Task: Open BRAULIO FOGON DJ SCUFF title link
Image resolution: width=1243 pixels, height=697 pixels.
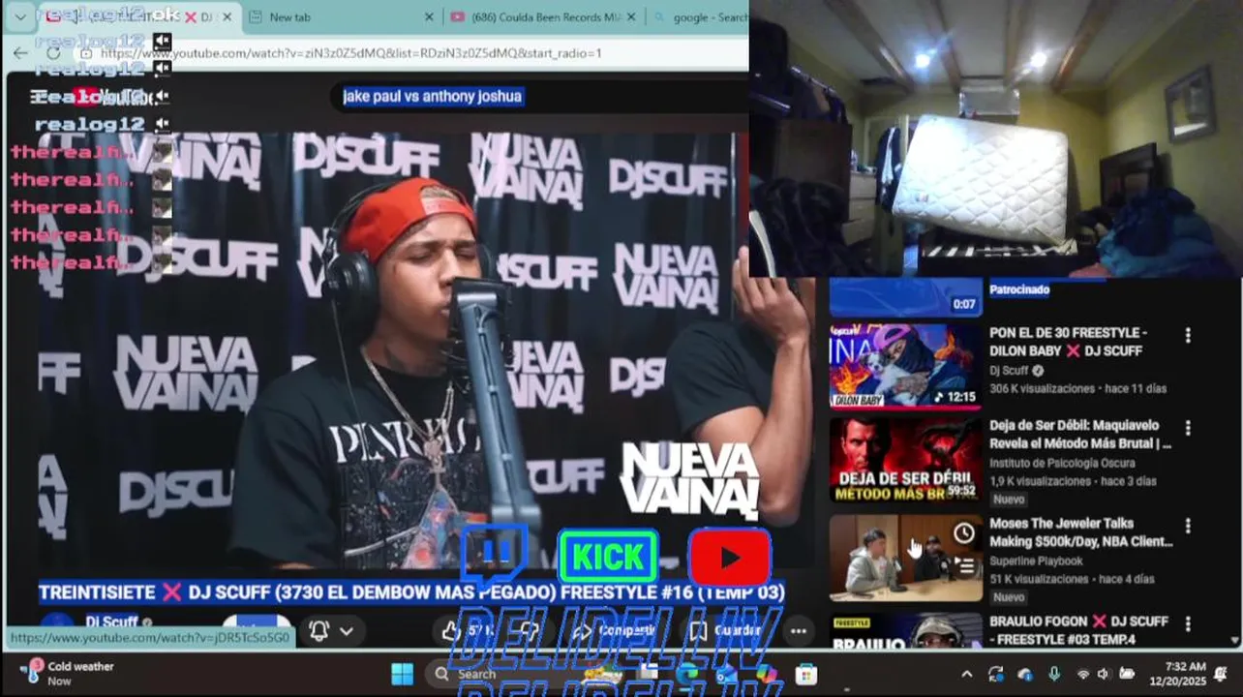Action: pos(1078,630)
